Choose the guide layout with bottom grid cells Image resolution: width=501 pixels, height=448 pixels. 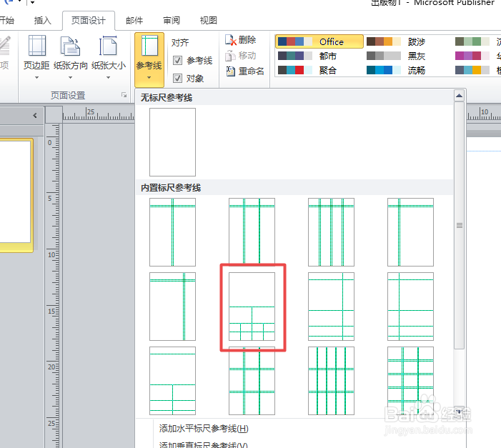[252, 307]
